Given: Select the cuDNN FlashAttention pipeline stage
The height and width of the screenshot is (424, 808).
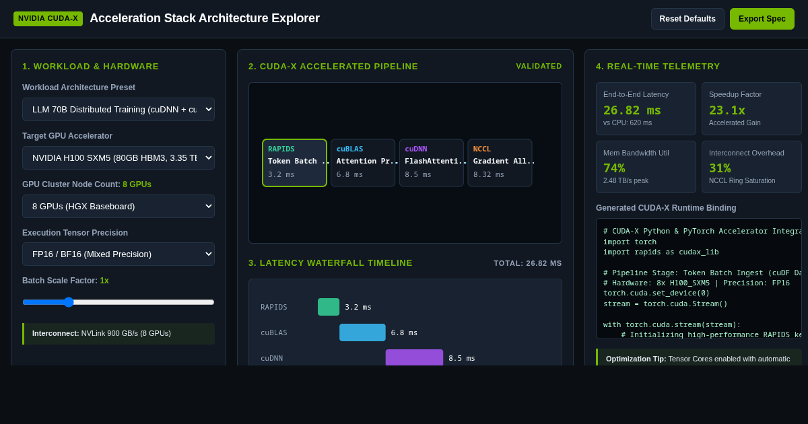Looking at the screenshot, I should tap(432, 163).
